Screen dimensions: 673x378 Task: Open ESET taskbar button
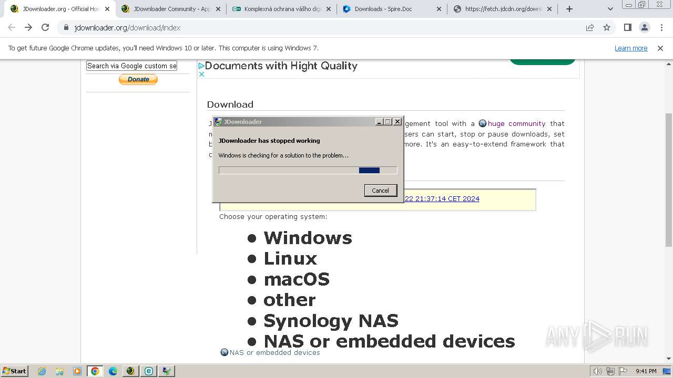(x=149, y=371)
